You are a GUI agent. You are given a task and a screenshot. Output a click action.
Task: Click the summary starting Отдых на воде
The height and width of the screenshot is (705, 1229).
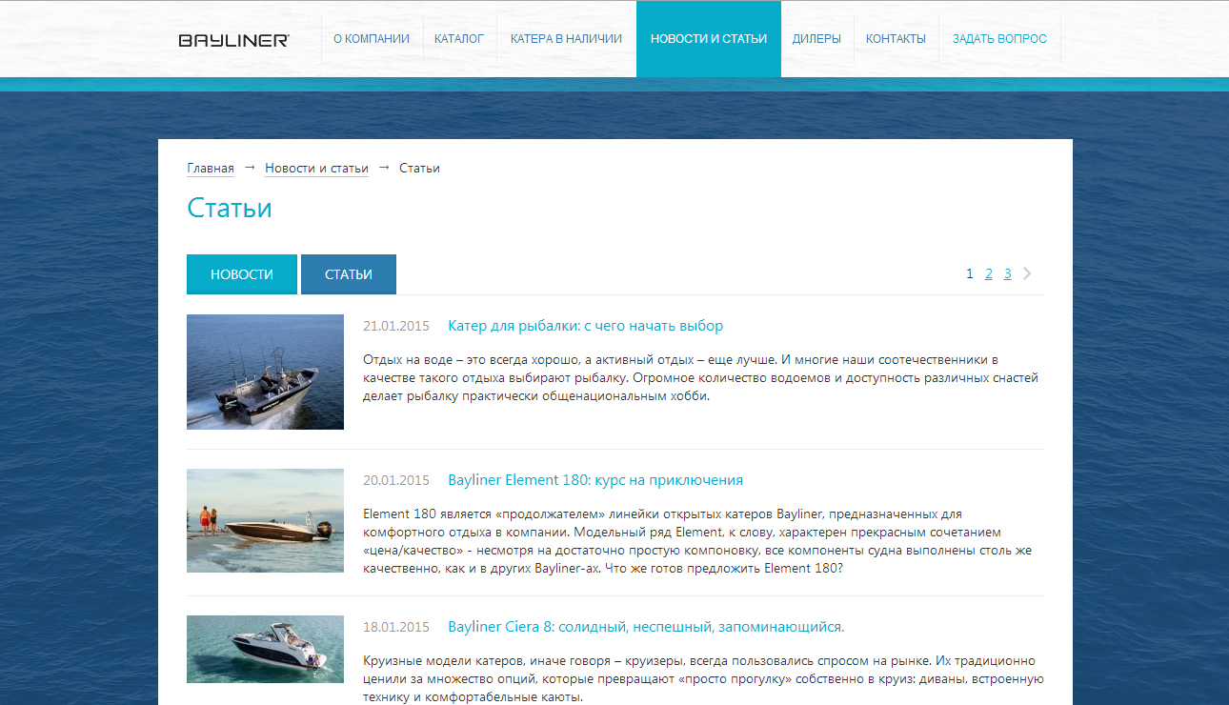[700, 378]
